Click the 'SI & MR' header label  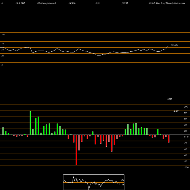pyautogui.click(x=20, y=3)
